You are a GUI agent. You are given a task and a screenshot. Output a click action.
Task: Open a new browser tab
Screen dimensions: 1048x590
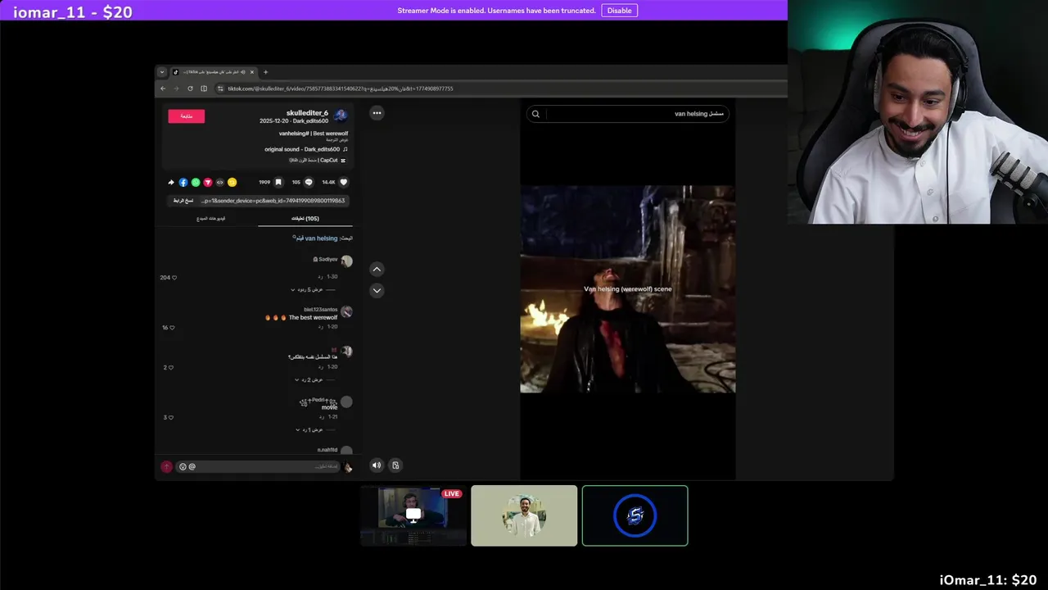(x=265, y=72)
